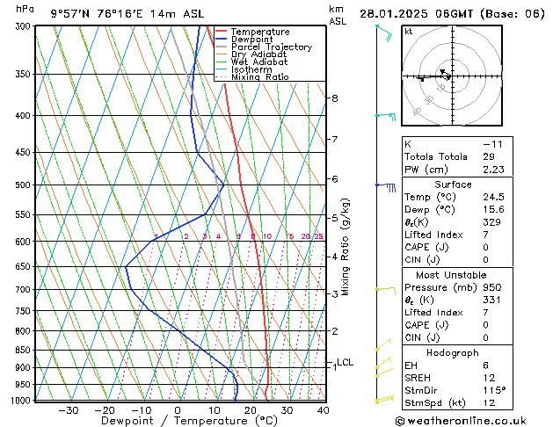Viewport: 553px width, 427px height.
Task: Click the pink mixing ratio label 25
Action: (x=319, y=236)
